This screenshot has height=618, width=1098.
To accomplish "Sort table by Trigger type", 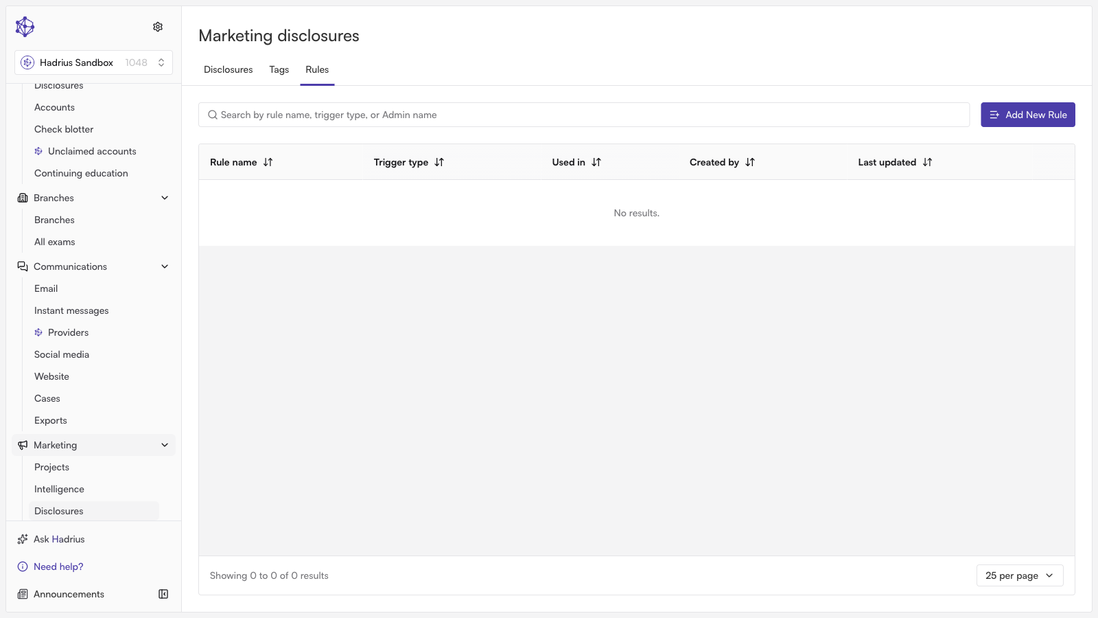I will [x=439, y=162].
